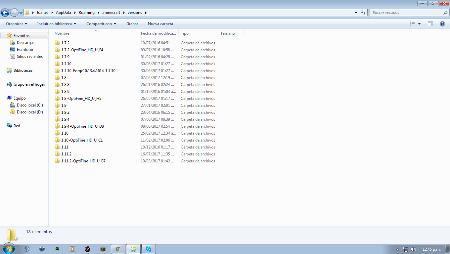Expand subfolders arrow after versions breadcrumb
This screenshot has height=254, width=450.
146,13
